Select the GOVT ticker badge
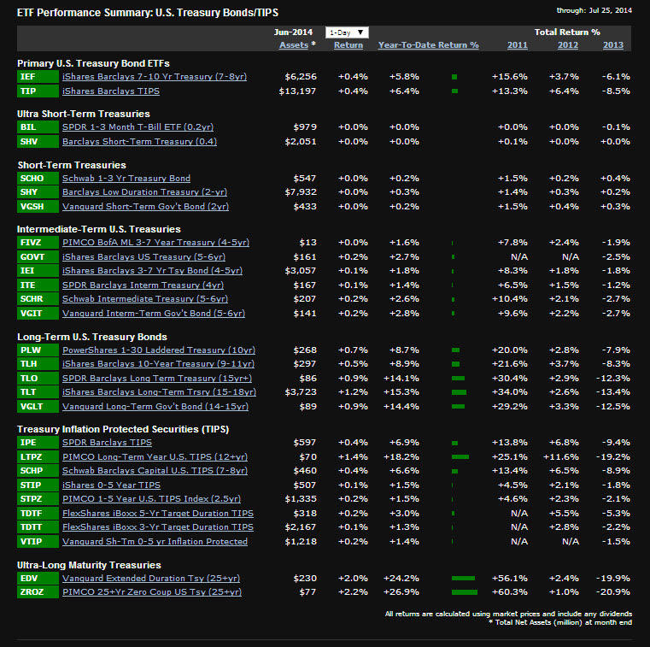 click(37, 256)
